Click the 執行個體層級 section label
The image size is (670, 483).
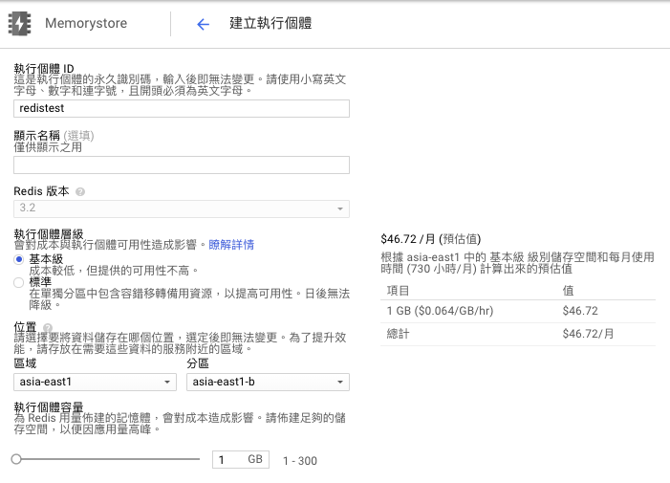click(x=49, y=234)
